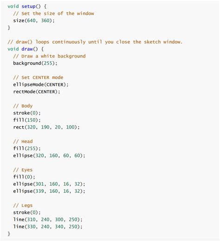Click the Body comment
Image resolution: width=220 pixels, height=244 pixels.
pyautogui.click(x=23, y=106)
